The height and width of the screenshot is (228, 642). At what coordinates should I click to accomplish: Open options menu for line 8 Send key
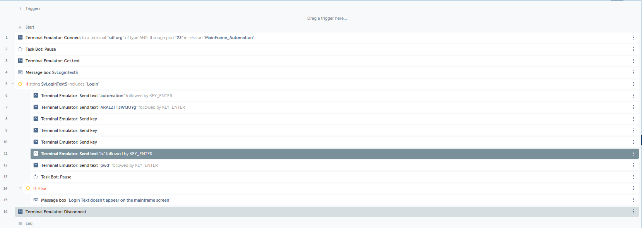coord(633,119)
